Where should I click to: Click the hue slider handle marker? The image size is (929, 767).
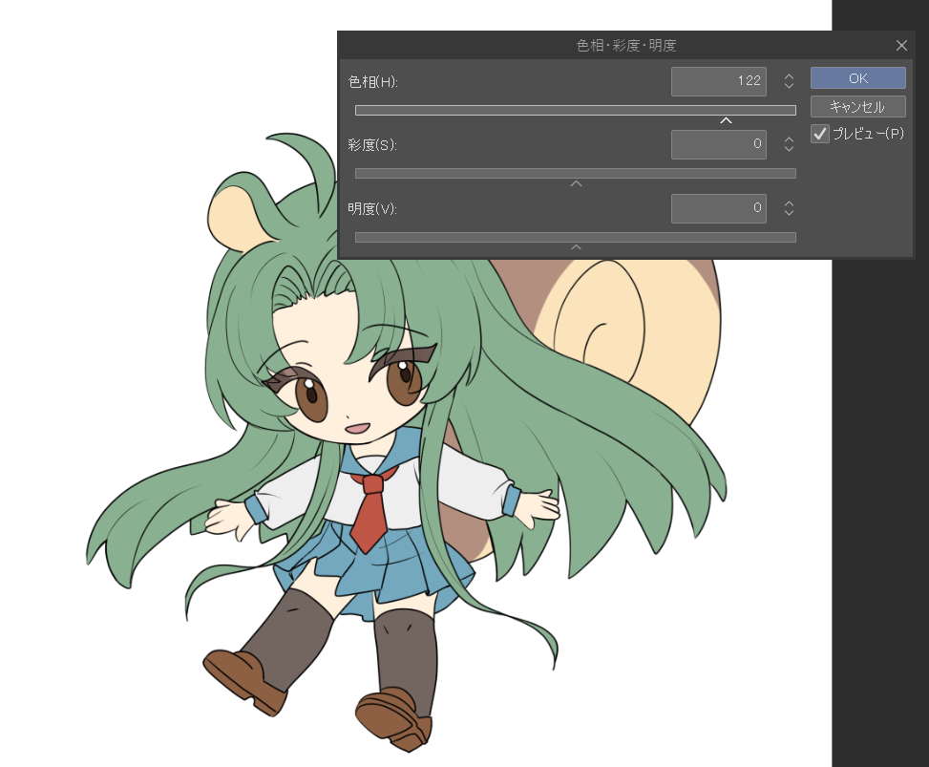726,120
